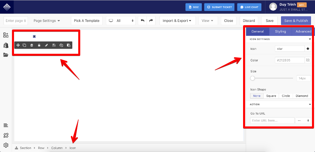
Task: Open the device view All selector
Action: click(121, 21)
